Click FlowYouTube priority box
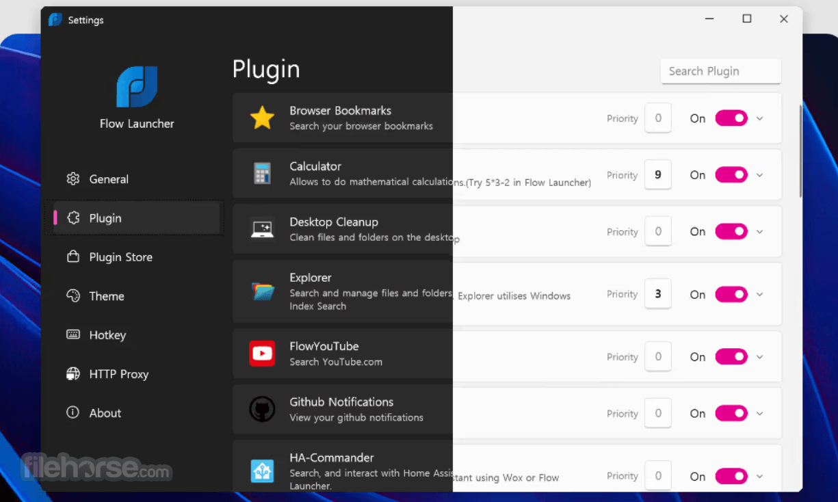838x502 pixels. pos(658,357)
